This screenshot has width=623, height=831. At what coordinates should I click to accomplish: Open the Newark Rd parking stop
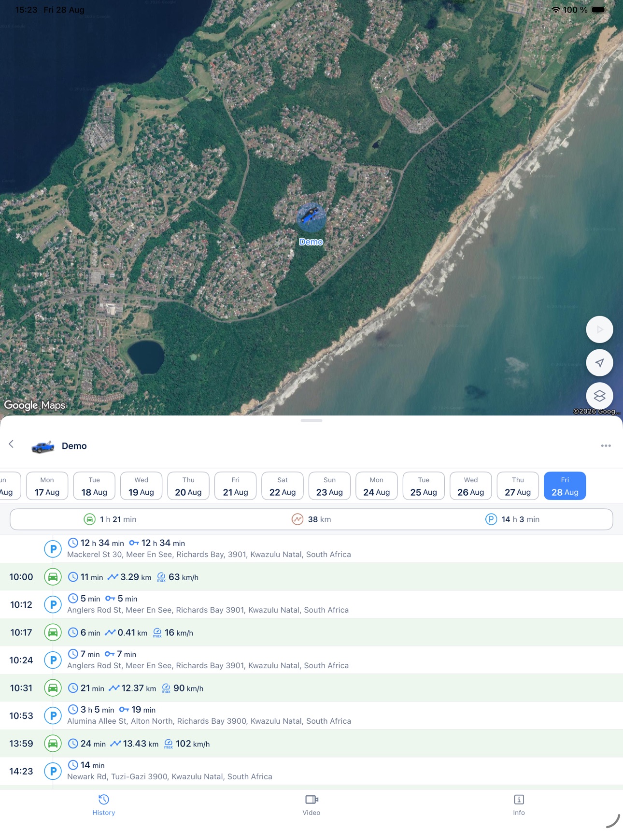pos(311,771)
